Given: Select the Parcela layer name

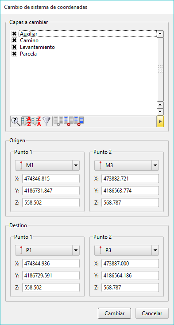Looking at the screenshot, I should (x=28, y=54).
